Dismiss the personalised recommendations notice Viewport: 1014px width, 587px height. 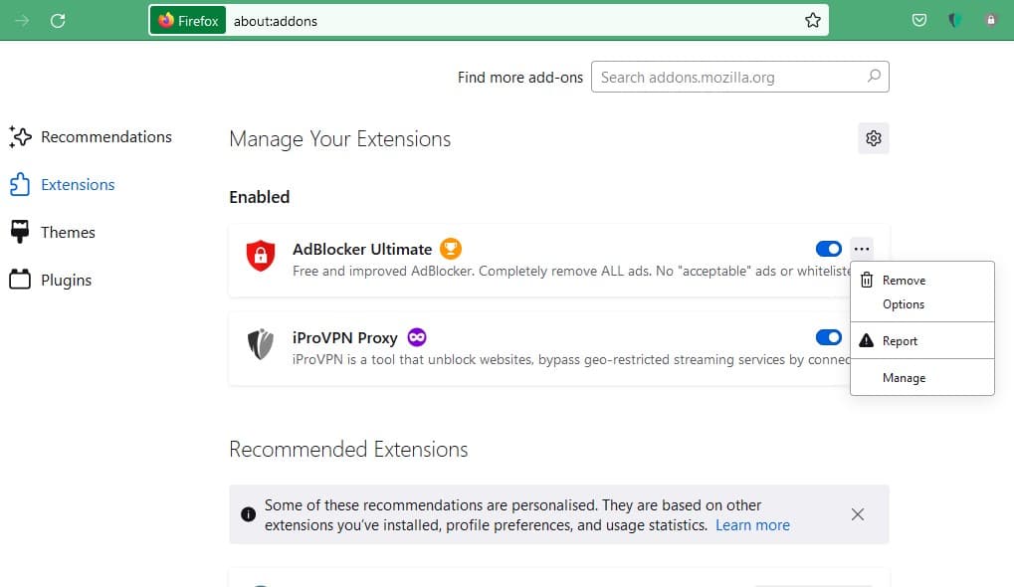[858, 514]
